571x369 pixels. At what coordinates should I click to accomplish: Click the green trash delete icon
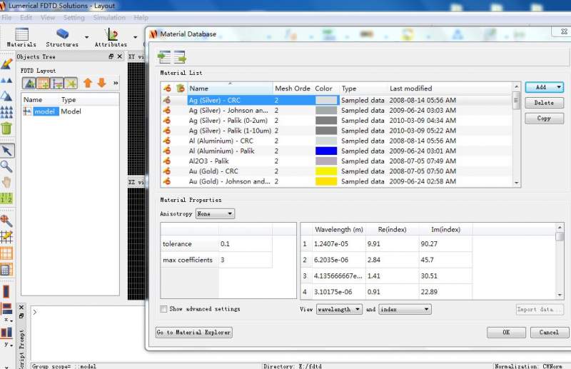click(x=6, y=128)
